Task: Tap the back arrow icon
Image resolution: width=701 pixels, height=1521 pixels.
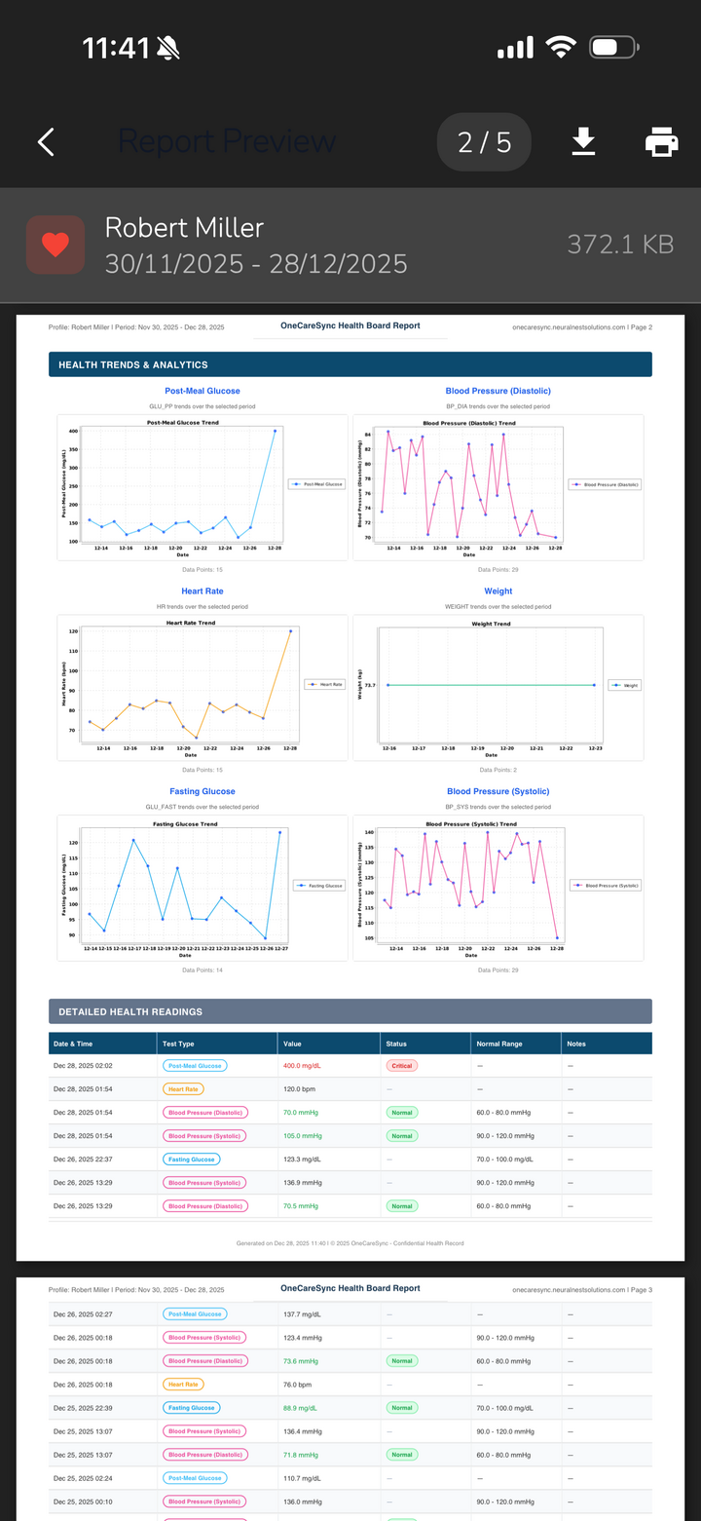Action: 46,142
